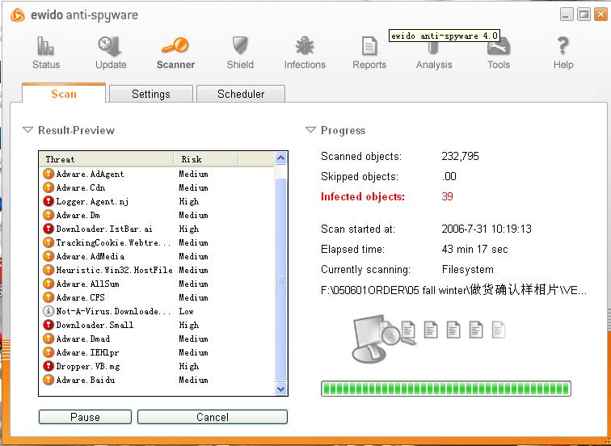Select the Adware.Dm row
Image resolution: width=611 pixels, height=446 pixels.
[x=157, y=215]
